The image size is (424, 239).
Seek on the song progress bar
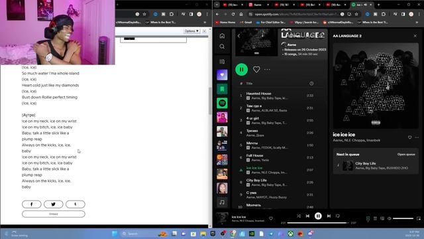point(318,223)
